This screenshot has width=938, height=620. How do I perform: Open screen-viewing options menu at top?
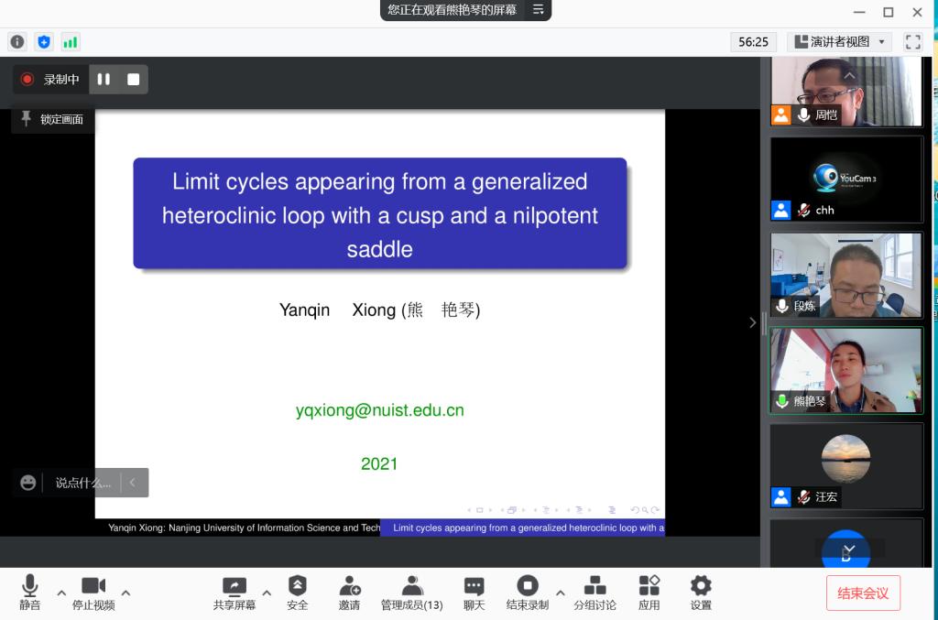click(x=539, y=10)
